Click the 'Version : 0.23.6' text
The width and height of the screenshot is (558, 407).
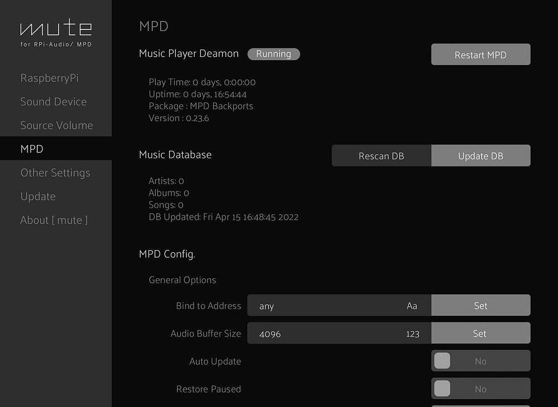pyautogui.click(x=179, y=118)
